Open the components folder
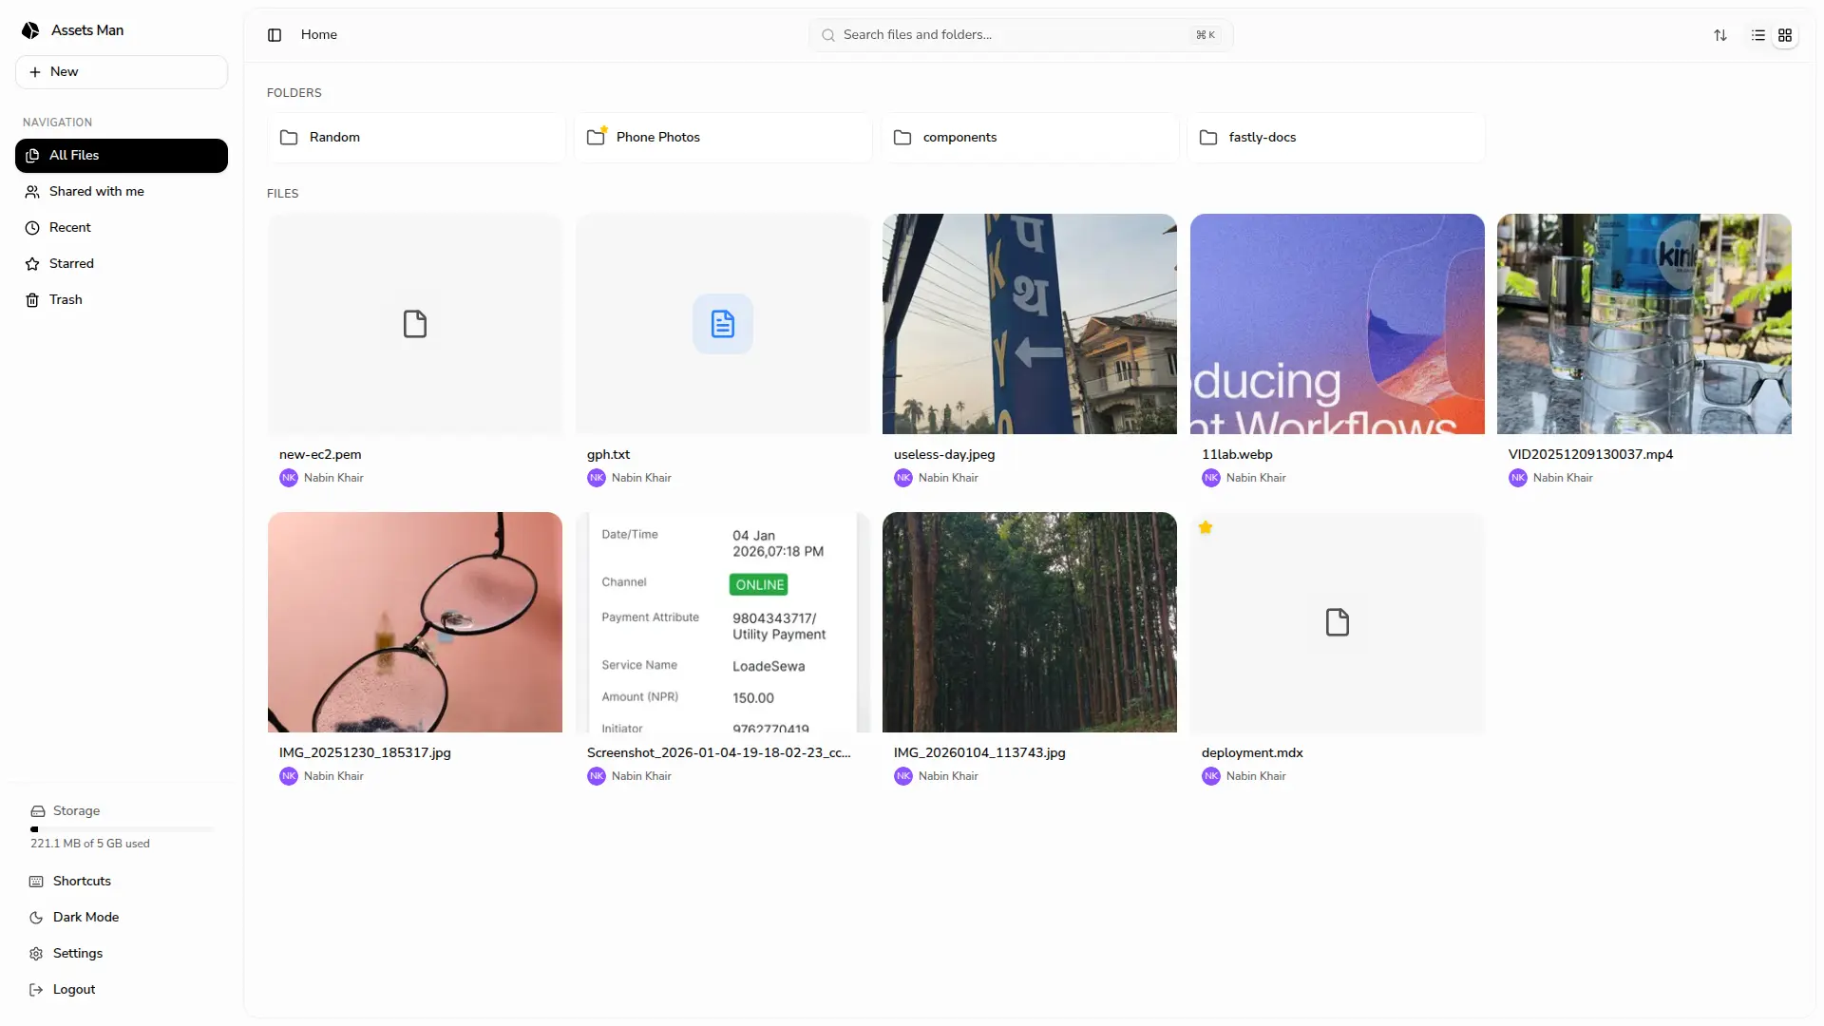 [1030, 137]
